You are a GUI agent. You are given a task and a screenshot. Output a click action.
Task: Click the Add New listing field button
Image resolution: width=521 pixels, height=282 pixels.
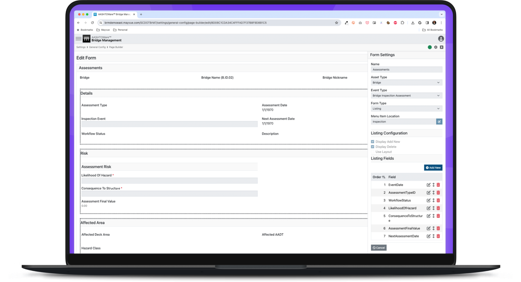tap(433, 168)
